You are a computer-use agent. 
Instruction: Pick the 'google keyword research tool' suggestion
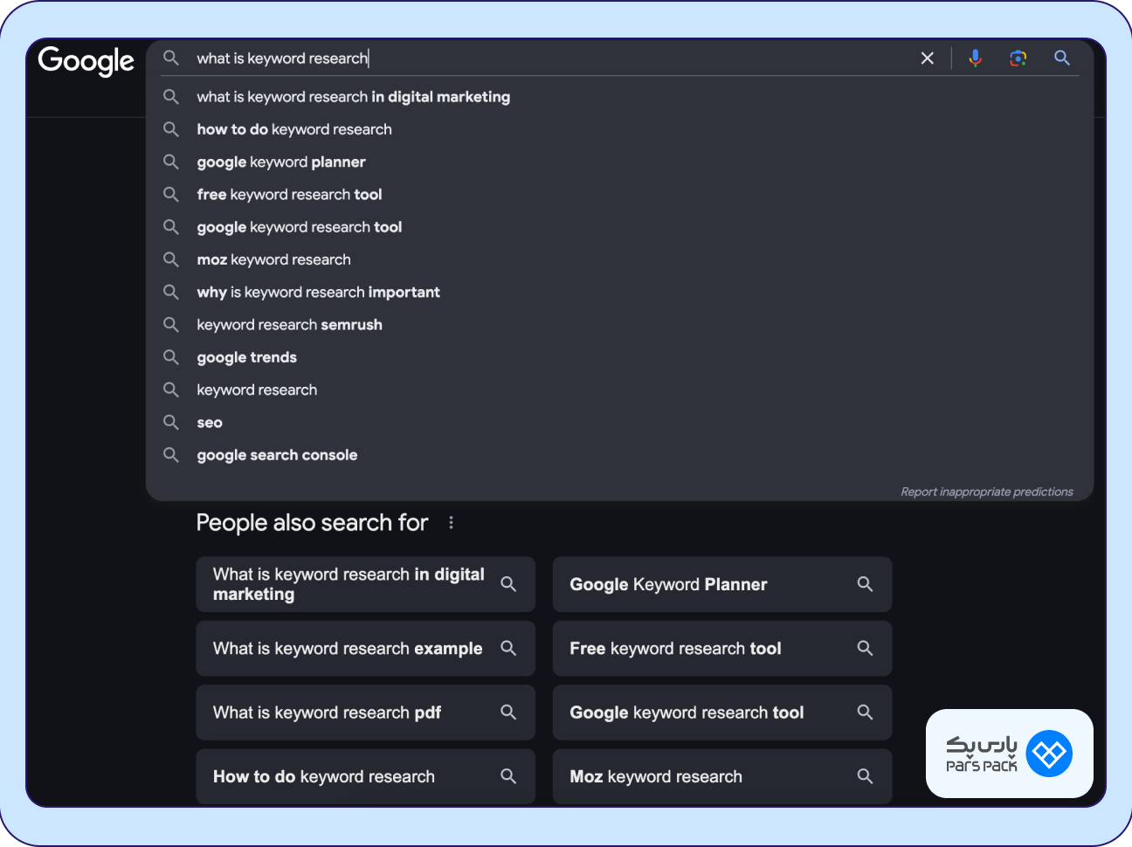tap(619, 227)
